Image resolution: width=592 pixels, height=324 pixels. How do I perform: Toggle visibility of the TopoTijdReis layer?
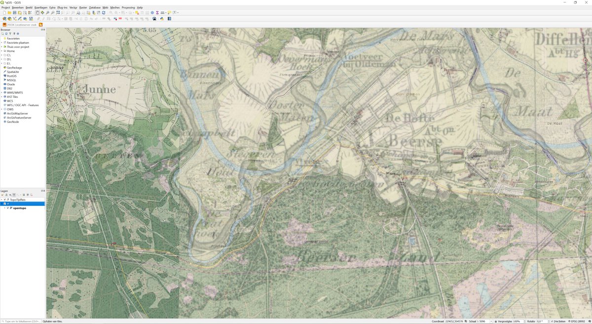5,200
